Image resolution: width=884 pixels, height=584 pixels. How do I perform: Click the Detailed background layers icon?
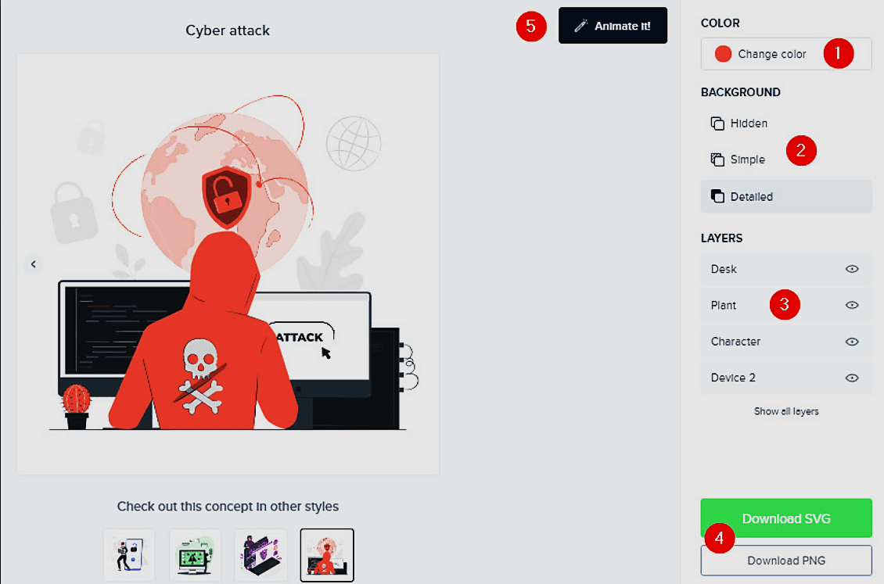[x=717, y=196]
